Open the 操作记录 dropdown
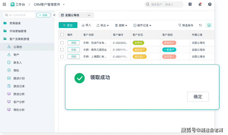The image size is (228, 135). 142,25
